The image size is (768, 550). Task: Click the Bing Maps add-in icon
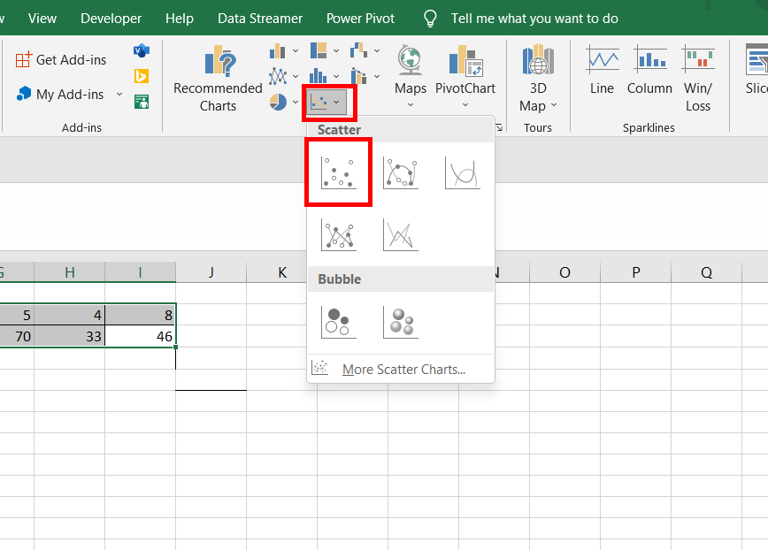pyautogui.click(x=142, y=76)
